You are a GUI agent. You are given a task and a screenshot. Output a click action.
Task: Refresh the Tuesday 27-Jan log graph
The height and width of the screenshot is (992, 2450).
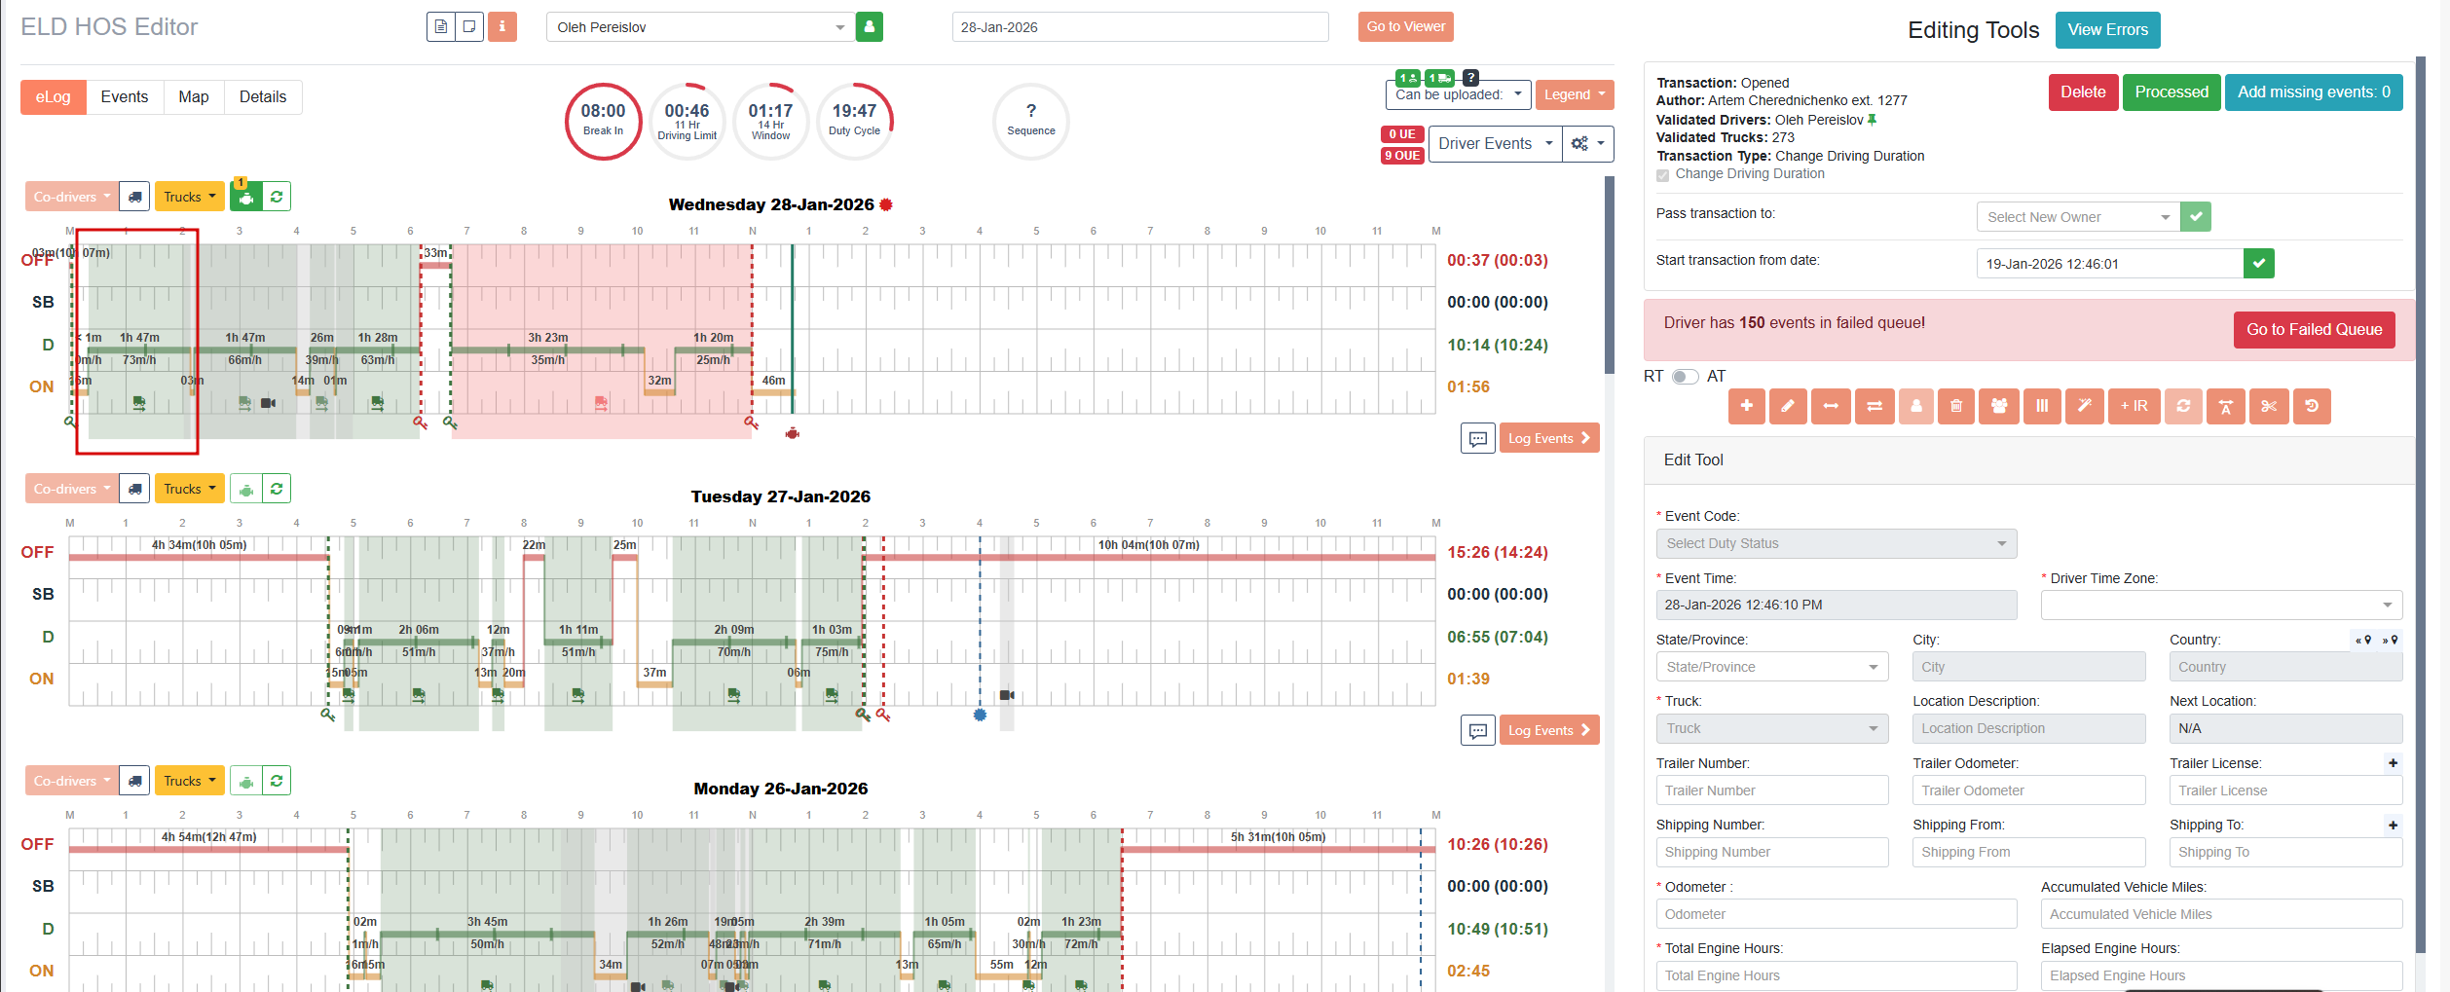point(277,489)
